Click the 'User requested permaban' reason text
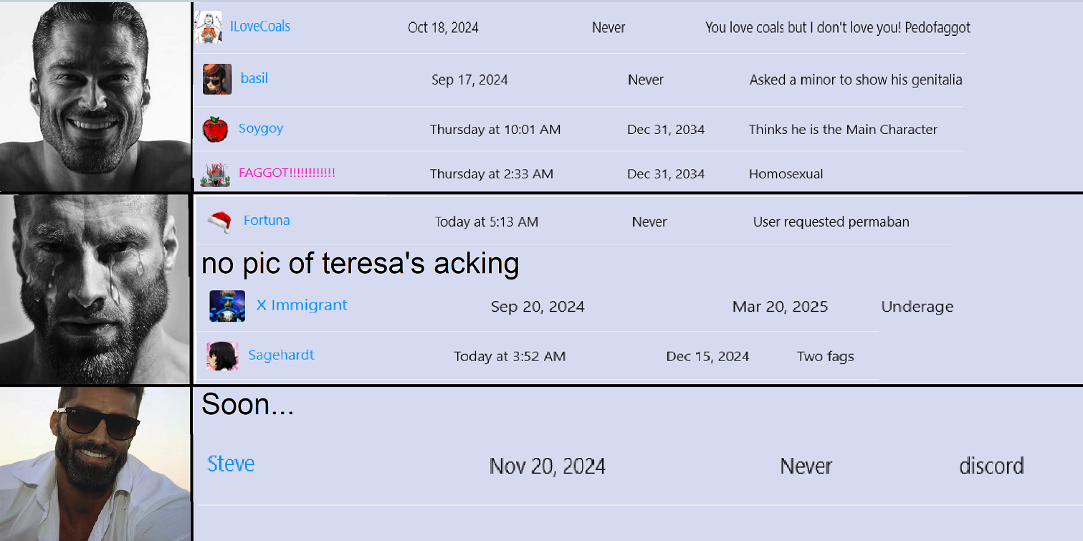 831,222
